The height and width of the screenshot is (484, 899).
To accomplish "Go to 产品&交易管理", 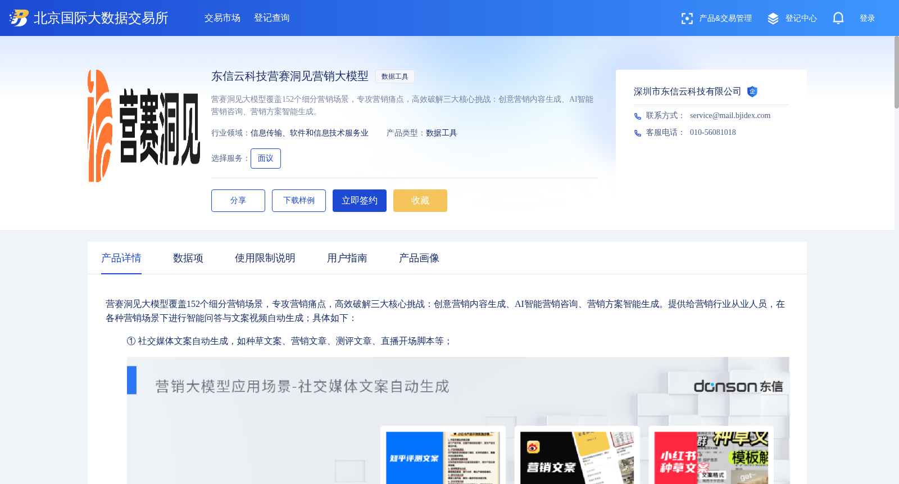I will click(x=725, y=19).
